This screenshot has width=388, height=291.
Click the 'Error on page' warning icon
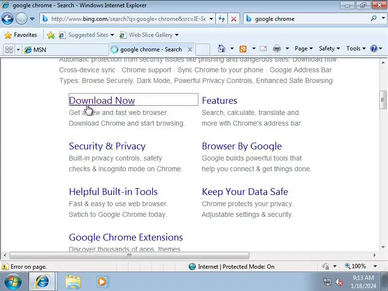4,267
